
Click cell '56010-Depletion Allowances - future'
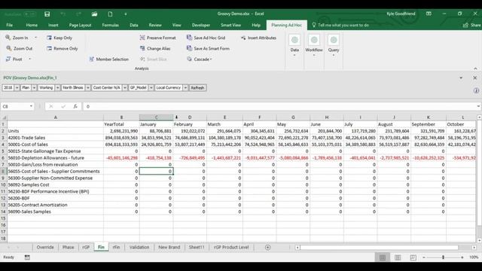tap(55, 158)
